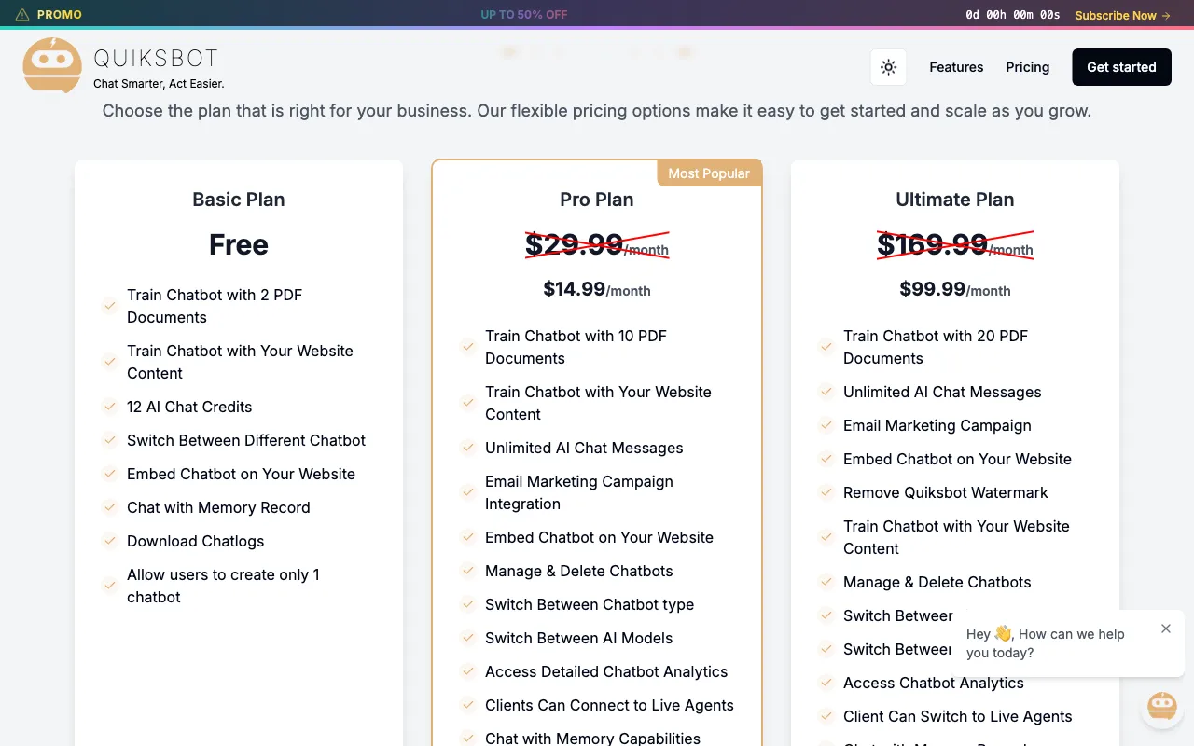Click the UP TO 50% OFF promo text

(x=524, y=15)
